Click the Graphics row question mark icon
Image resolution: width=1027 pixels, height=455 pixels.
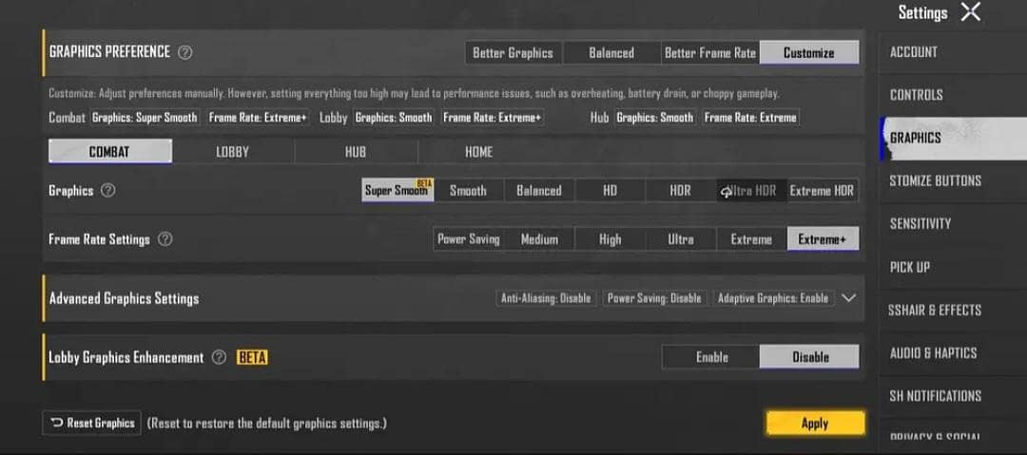(108, 191)
